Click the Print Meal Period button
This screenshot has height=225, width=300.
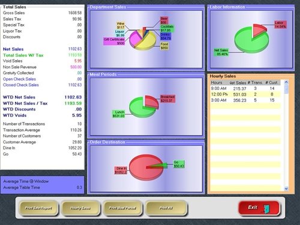click(x=122, y=208)
